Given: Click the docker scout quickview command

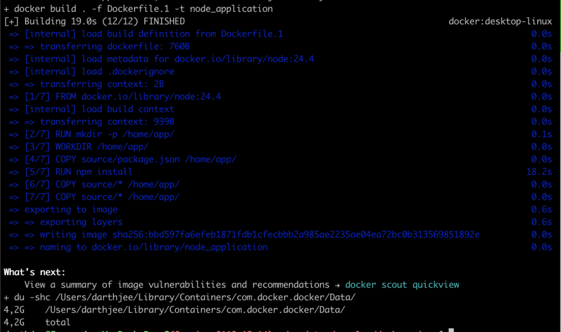Looking at the screenshot, I should [402, 284].
